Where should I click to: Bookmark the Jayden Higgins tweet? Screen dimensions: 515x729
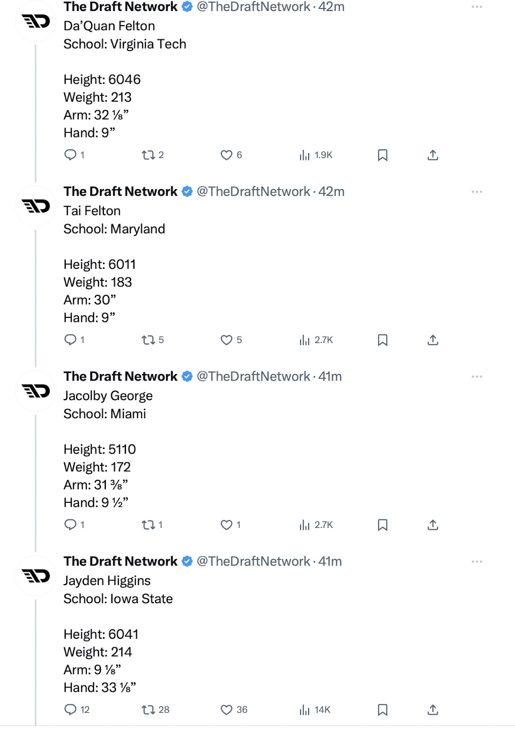pyautogui.click(x=382, y=709)
